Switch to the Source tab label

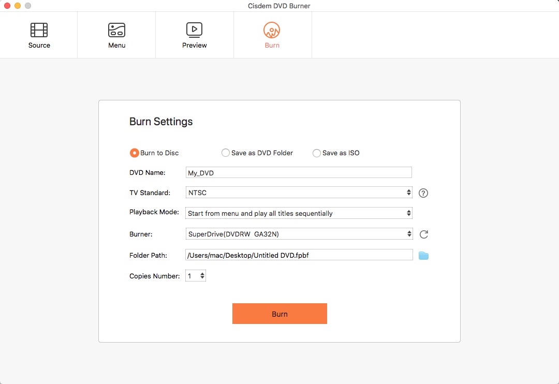[39, 46]
